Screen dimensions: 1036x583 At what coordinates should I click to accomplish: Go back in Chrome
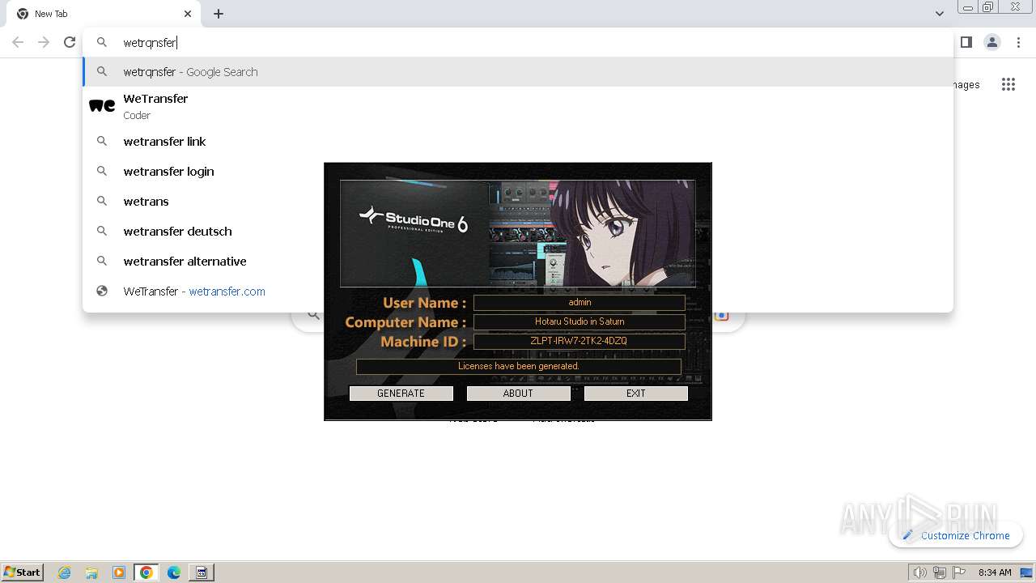[x=18, y=42]
